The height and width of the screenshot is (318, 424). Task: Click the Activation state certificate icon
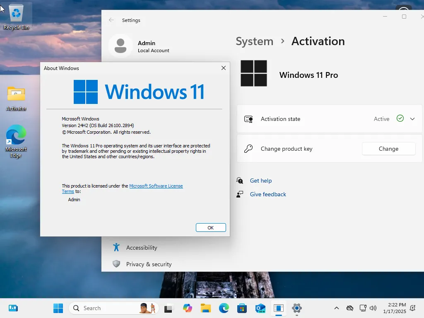(248, 119)
